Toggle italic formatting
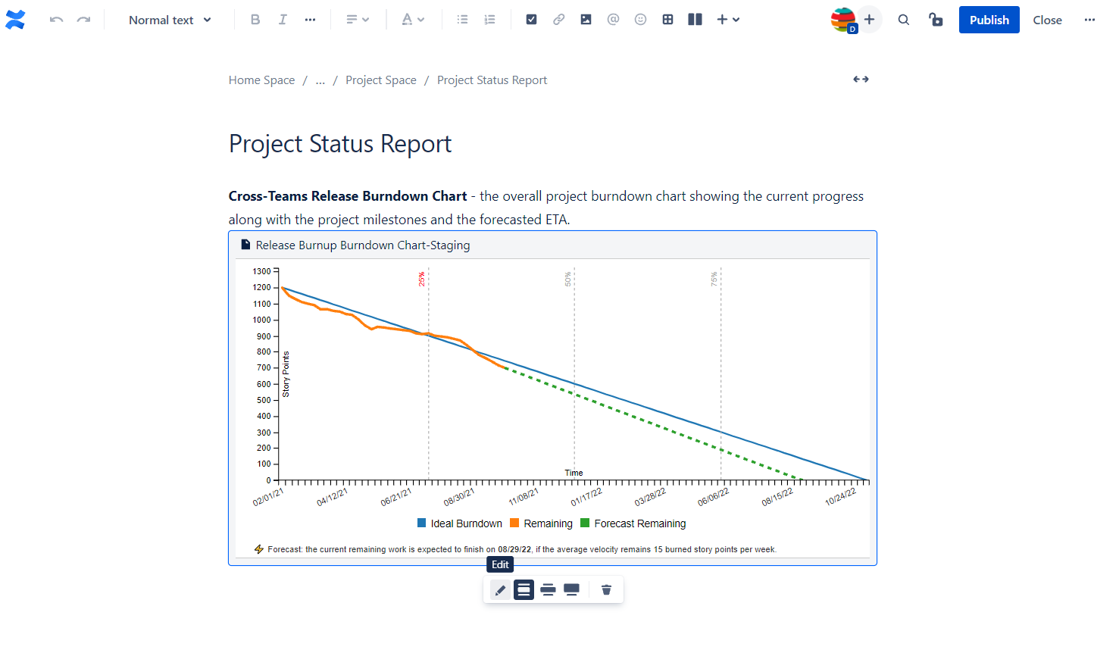Image resolution: width=1119 pixels, height=653 pixels. coord(283,20)
